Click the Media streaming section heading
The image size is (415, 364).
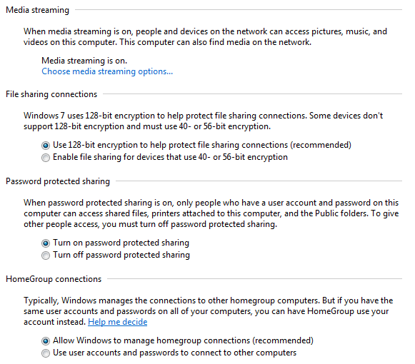click(37, 10)
